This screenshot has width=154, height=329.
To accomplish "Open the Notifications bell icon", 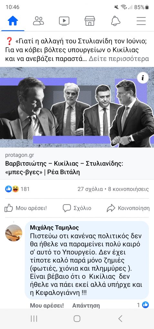I will [x=115, y=21].
